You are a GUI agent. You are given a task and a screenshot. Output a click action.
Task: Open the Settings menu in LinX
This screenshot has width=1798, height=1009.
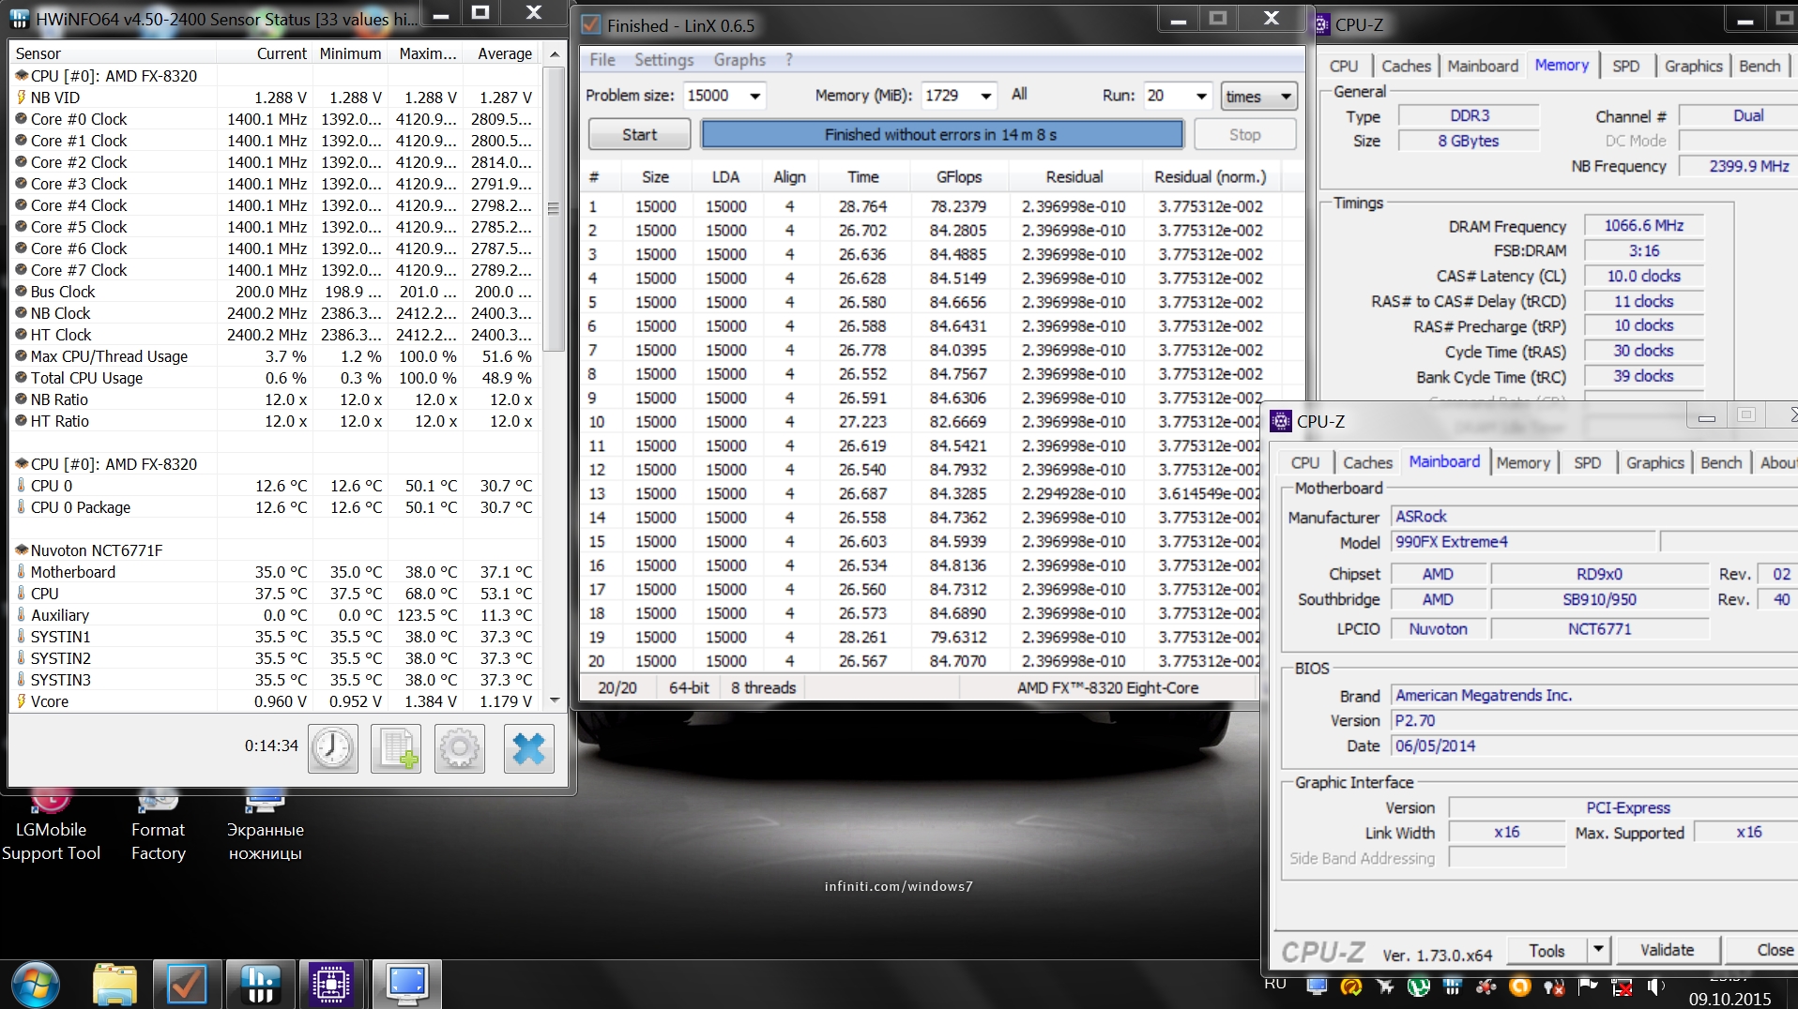tap(664, 60)
